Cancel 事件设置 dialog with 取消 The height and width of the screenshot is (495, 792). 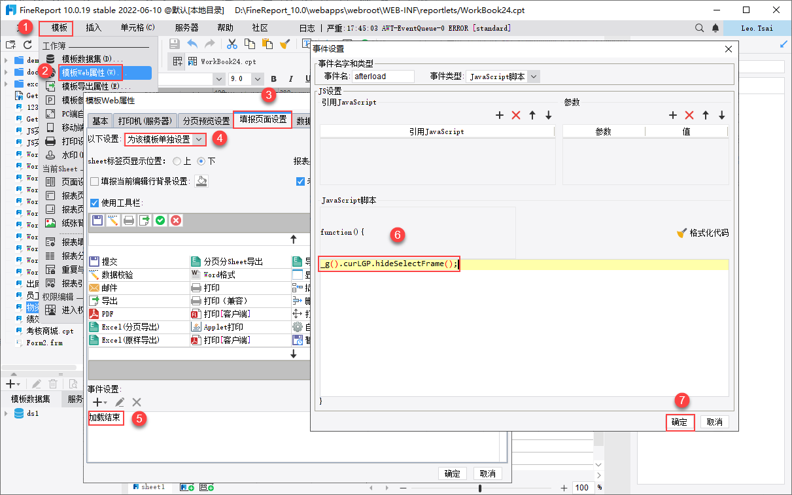pyautogui.click(x=715, y=422)
